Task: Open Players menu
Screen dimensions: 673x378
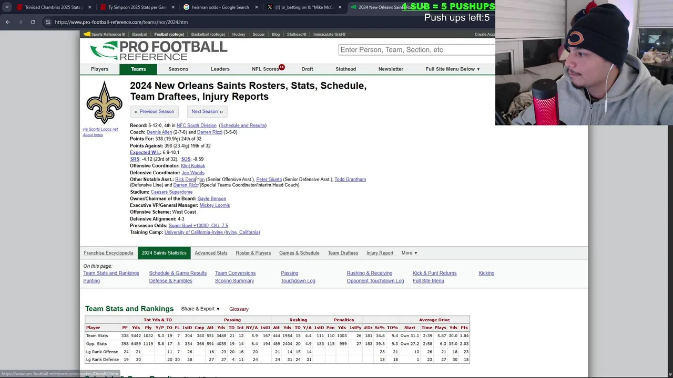Action: point(99,69)
